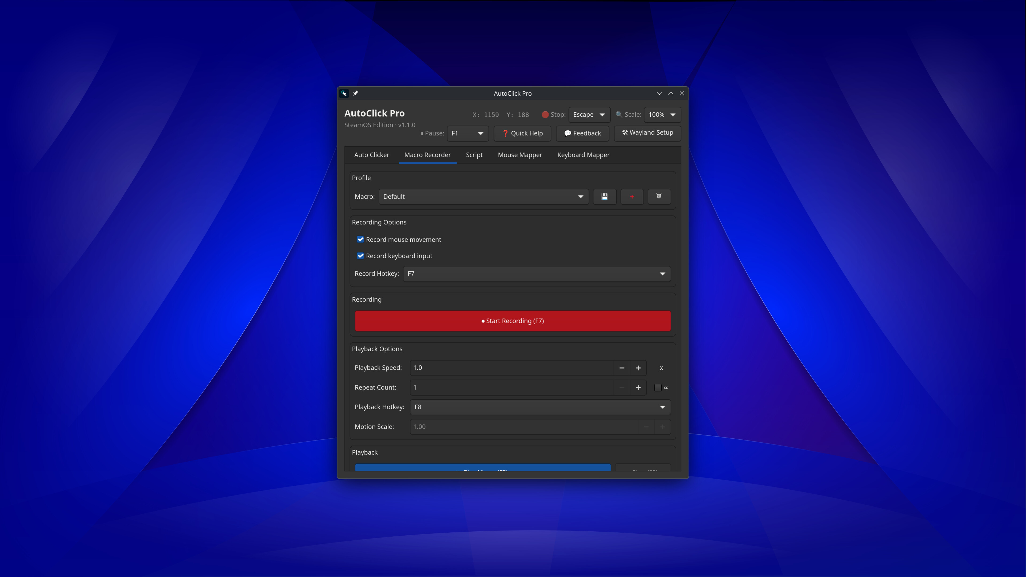The image size is (1026, 577).
Task: Switch to the Auto Clicker tab
Action: [x=371, y=155]
